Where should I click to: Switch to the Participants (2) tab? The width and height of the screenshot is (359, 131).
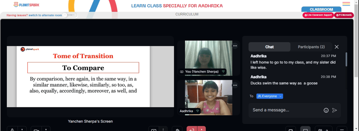point(311,47)
